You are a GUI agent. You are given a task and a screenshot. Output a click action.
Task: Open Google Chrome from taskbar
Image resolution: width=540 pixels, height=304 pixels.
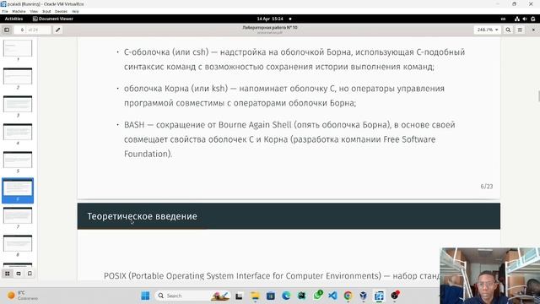pyautogui.click(x=348, y=296)
